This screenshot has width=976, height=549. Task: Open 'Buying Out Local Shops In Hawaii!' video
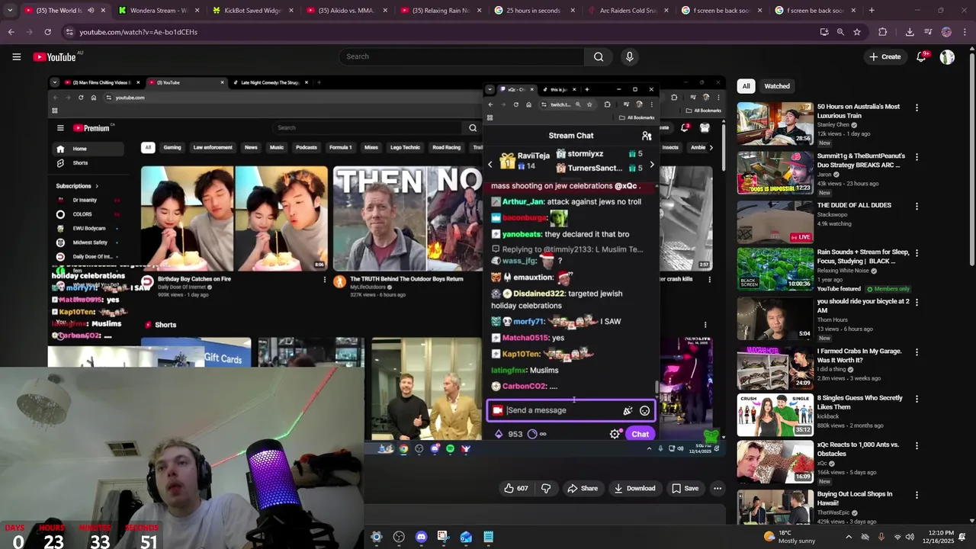(x=855, y=499)
